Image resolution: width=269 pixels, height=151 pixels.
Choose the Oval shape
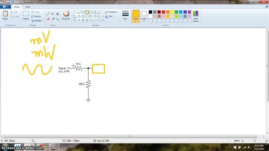coord(83,12)
